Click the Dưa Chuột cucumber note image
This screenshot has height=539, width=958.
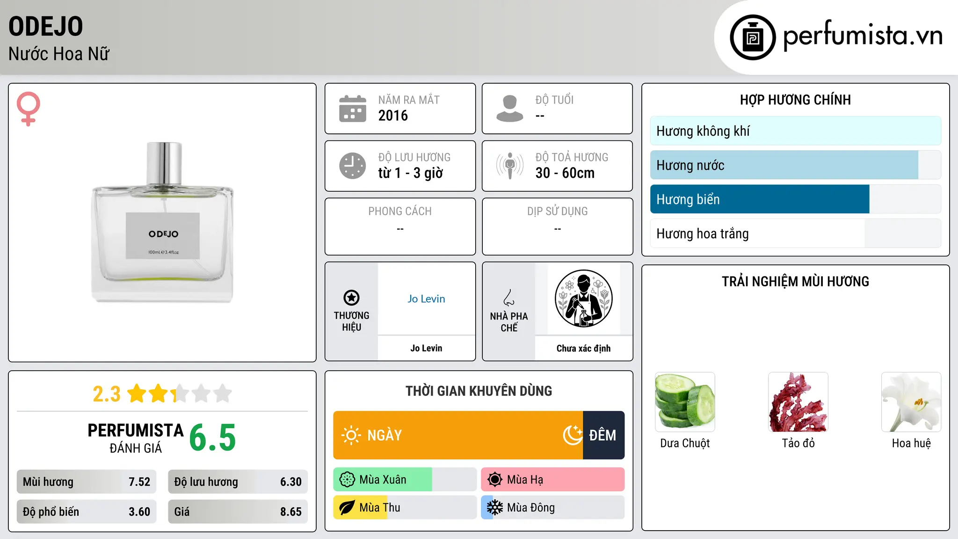tap(685, 402)
